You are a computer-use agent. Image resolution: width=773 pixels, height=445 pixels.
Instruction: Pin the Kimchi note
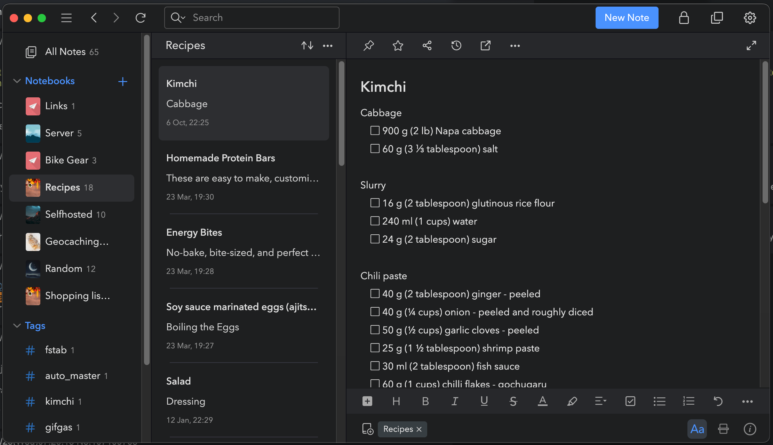[369, 46]
